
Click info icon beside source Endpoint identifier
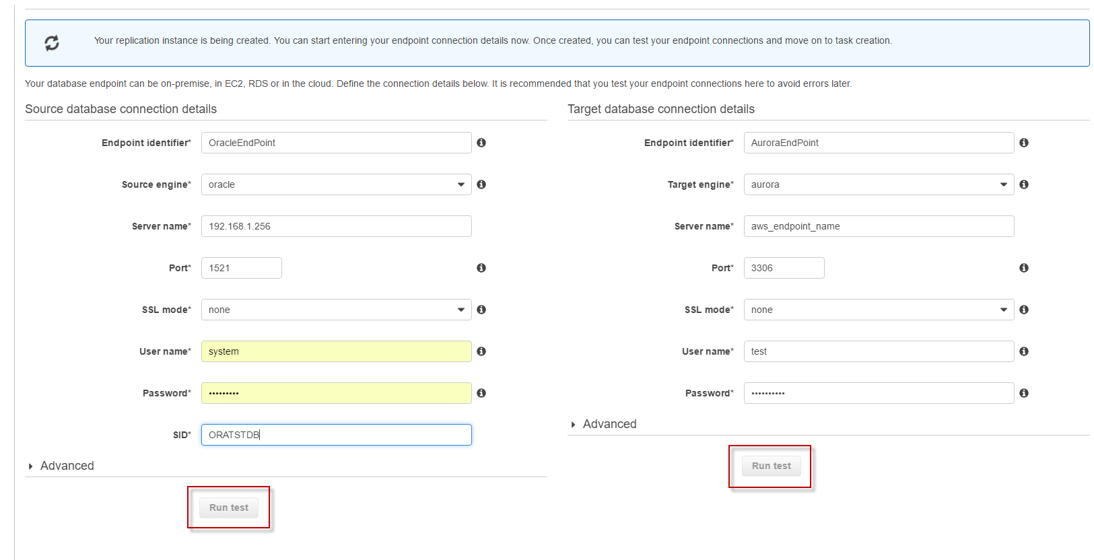point(481,143)
